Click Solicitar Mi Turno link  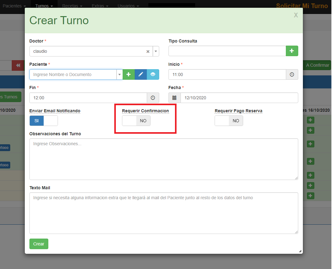302,6
